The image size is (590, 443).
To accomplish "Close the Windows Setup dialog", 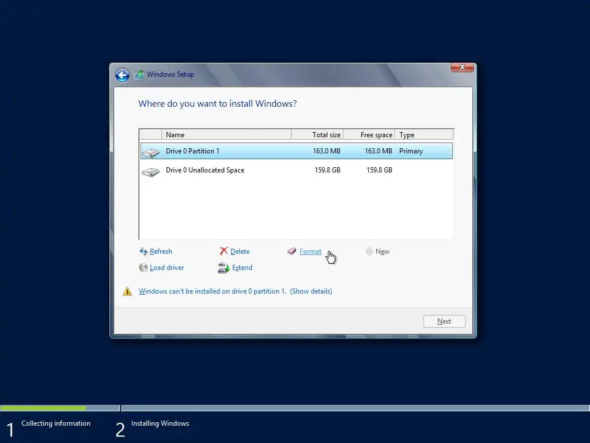I will (462, 67).
